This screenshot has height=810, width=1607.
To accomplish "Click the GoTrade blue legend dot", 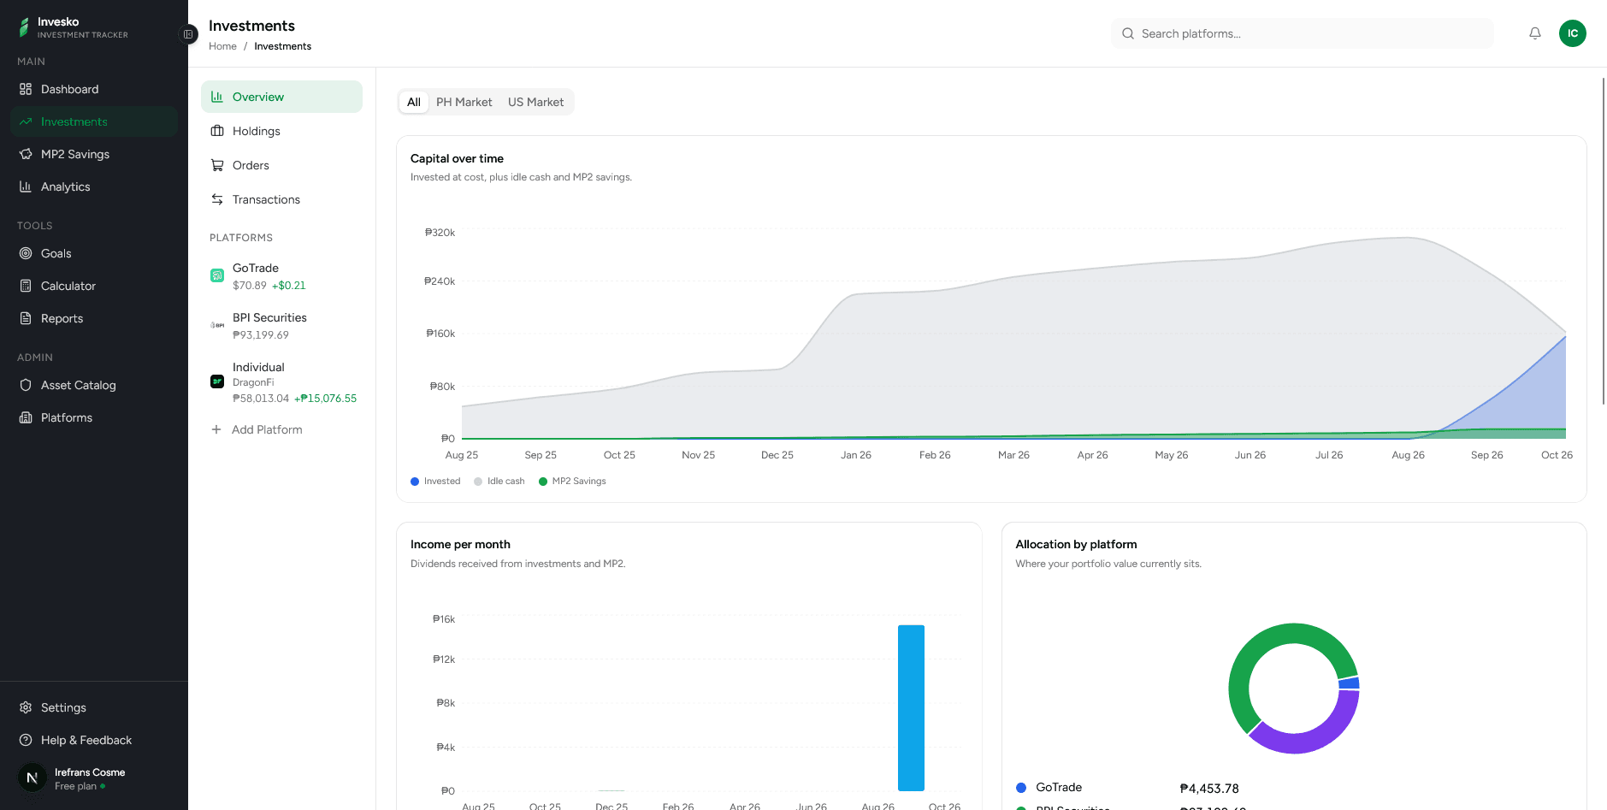I will pyautogui.click(x=1021, y=788).
